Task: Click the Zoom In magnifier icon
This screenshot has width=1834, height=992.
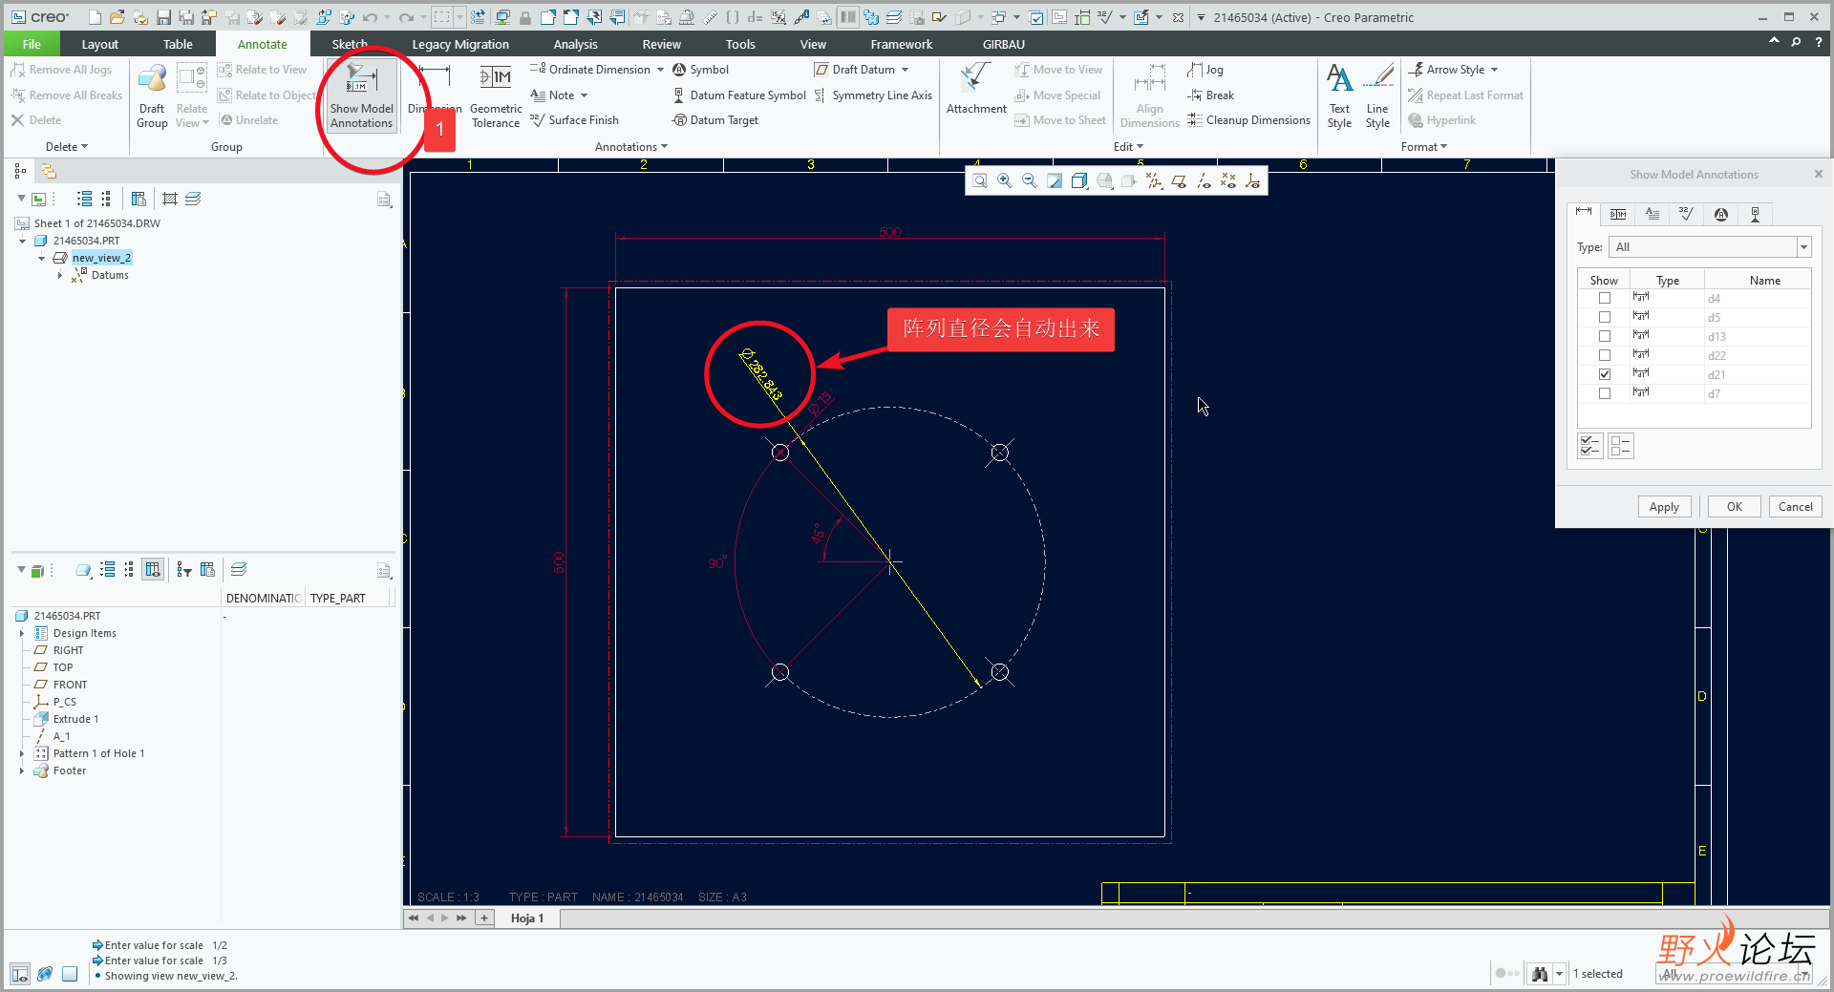Action: [1005, 180]
